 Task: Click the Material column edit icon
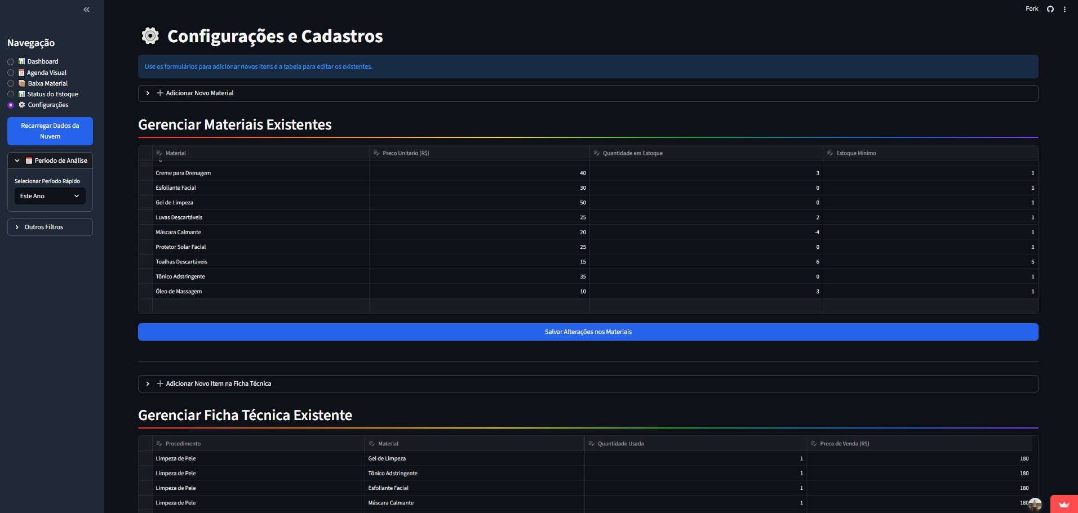(159, 153)
